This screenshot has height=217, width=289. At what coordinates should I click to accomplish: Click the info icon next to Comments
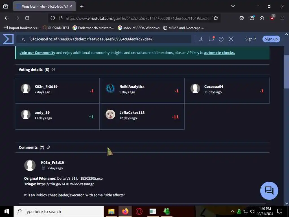coord(48,147)
